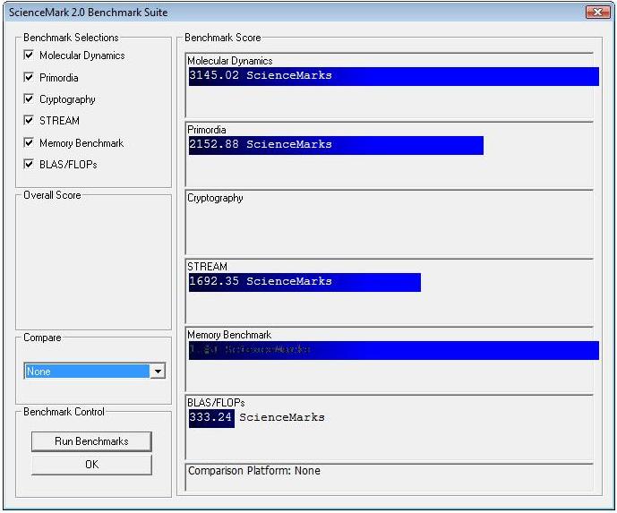Click the Comparison Platform: None text
This screenshot has width=617, height=513.
[x=253, y=471]
